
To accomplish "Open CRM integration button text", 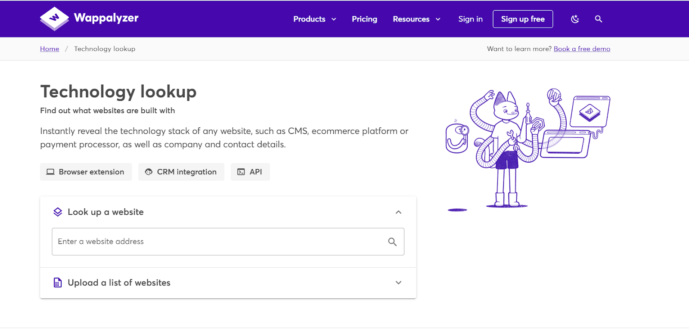I will coord(187,172).
